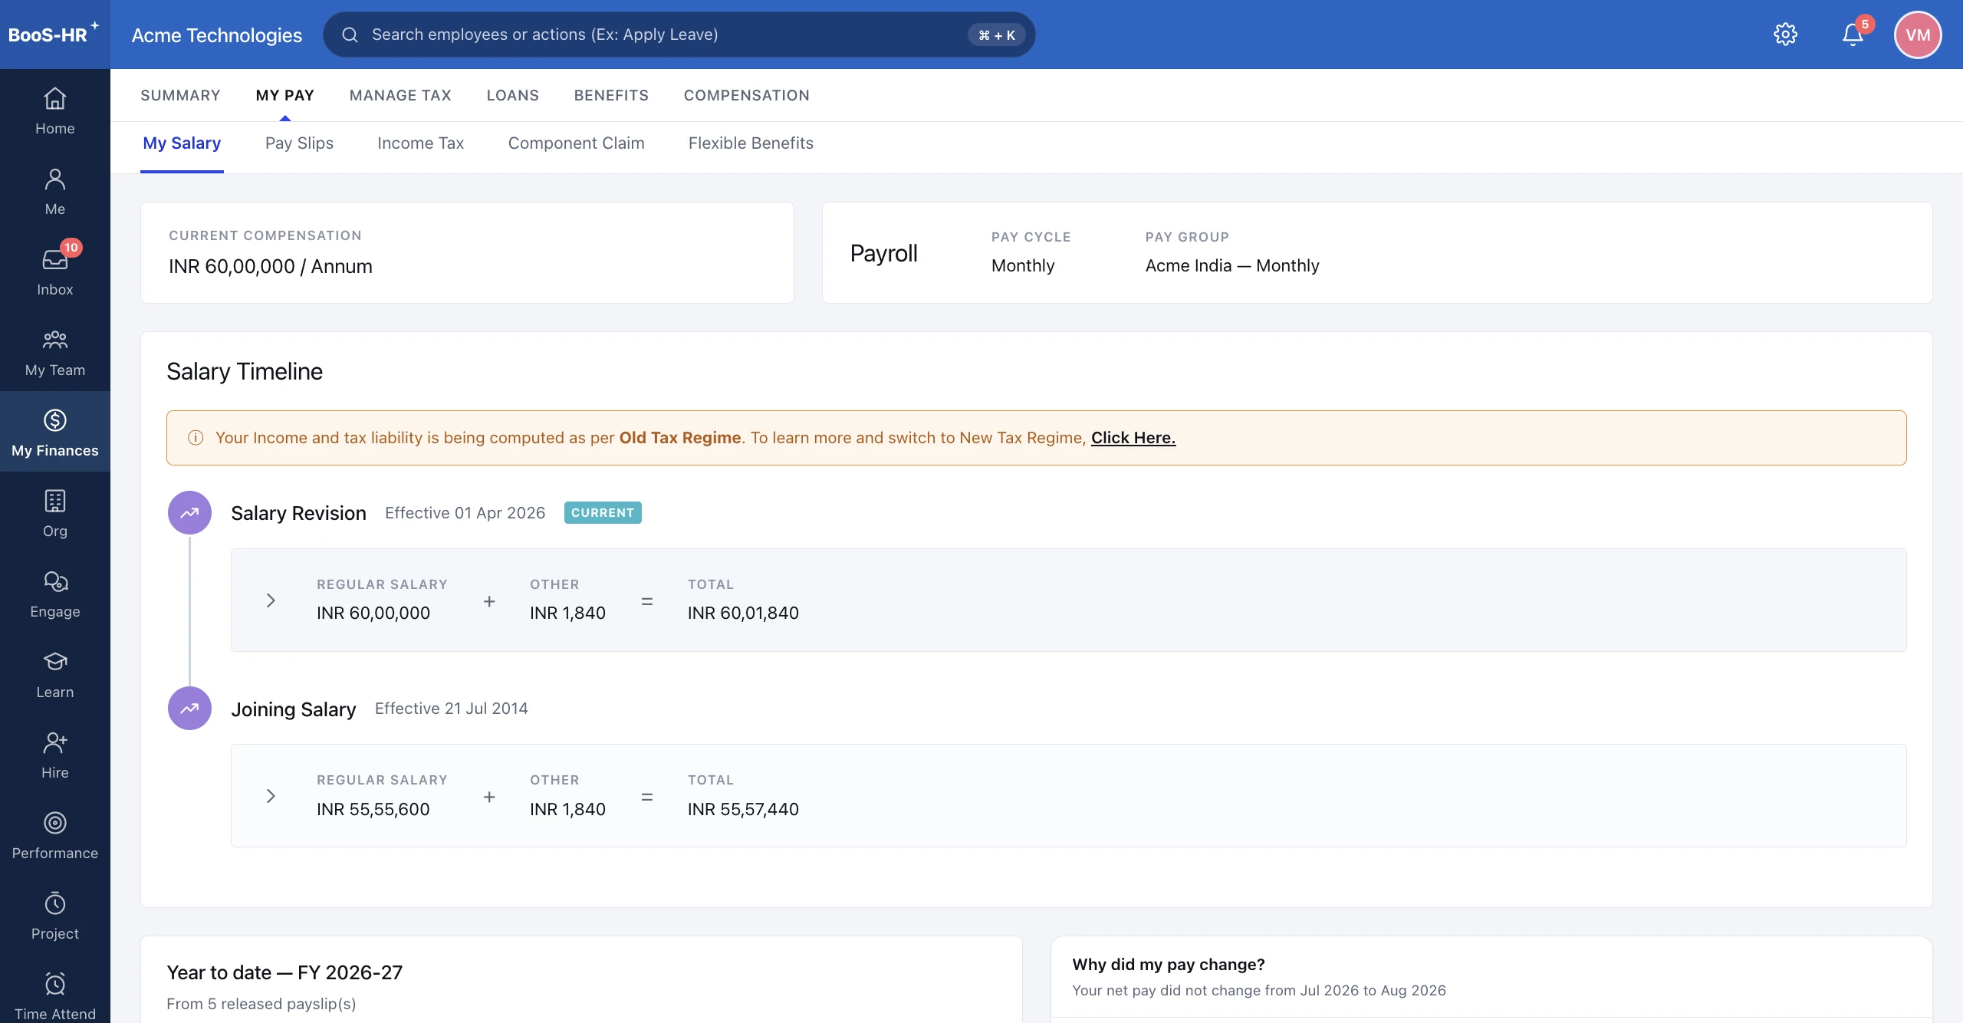Expand the Salary Revision breakdown row

[x=271, y=600]
